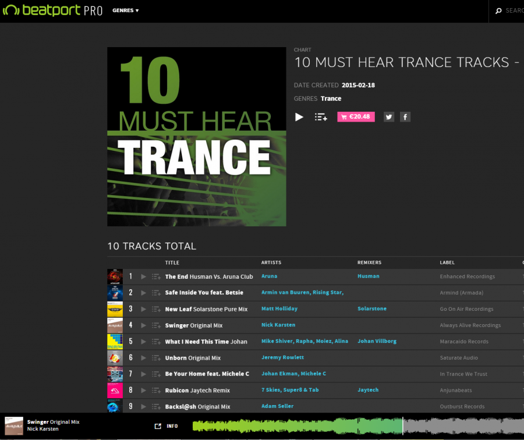Share the chart on Facebook
Image resolution: width=524 pixels, height=440 pixels.
point(405,117)
